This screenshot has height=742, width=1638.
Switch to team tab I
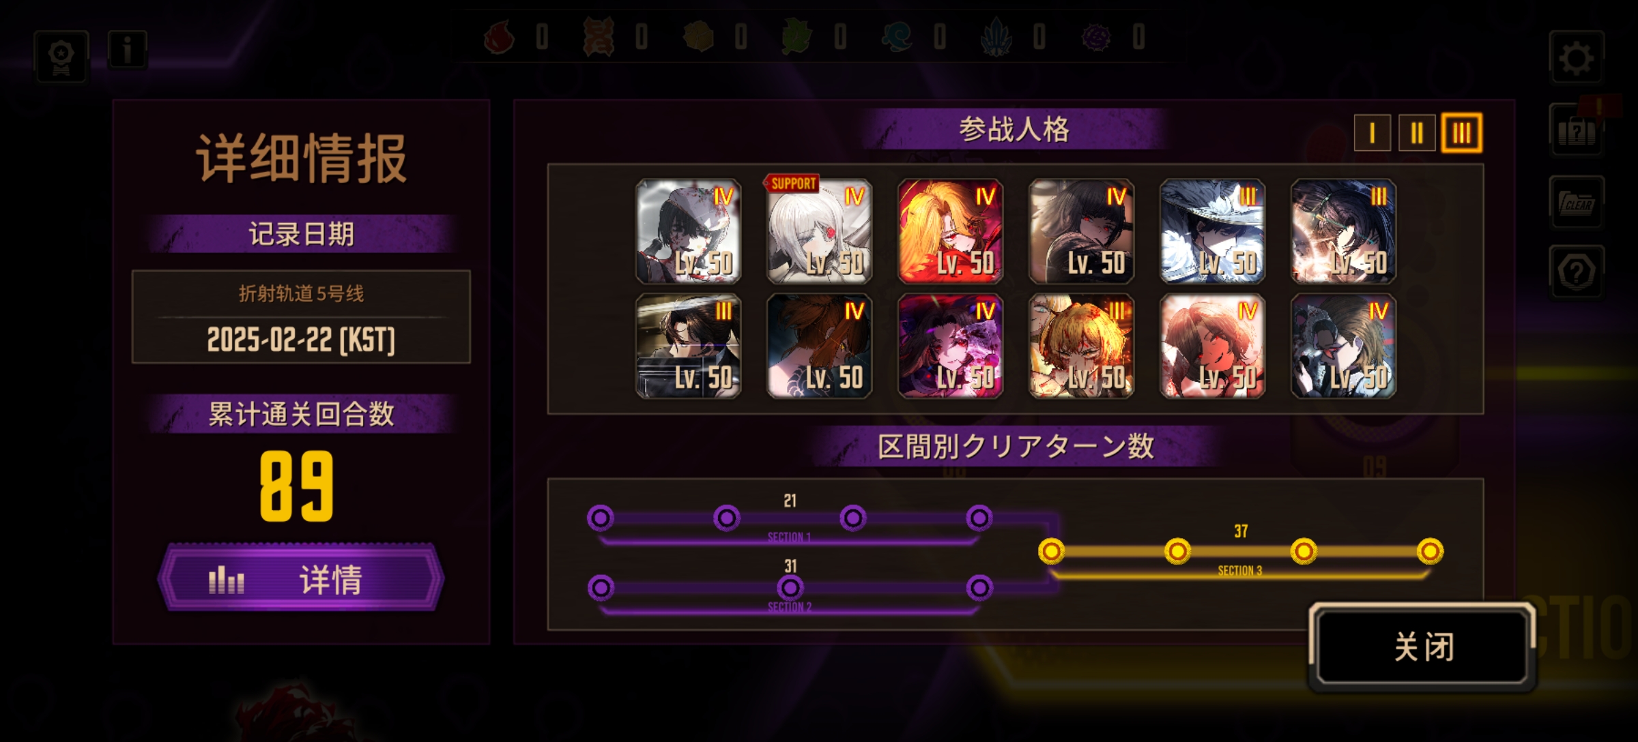click(x=1372, y=133)
